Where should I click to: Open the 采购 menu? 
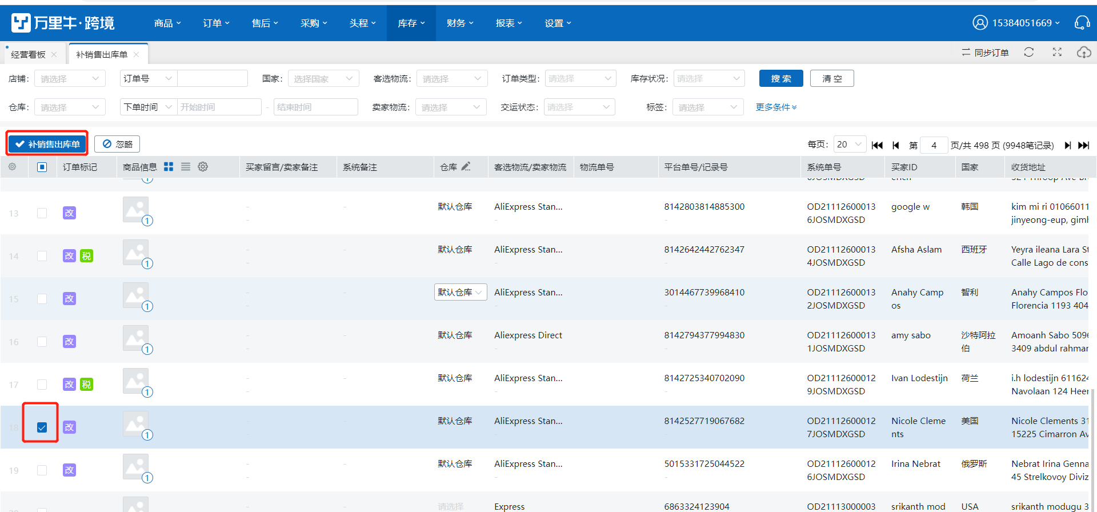pos(314,23)
